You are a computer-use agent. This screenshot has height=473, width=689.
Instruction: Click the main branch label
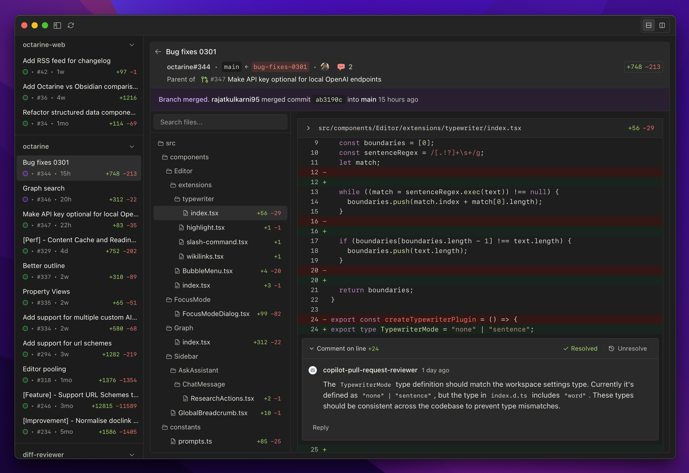231,67
